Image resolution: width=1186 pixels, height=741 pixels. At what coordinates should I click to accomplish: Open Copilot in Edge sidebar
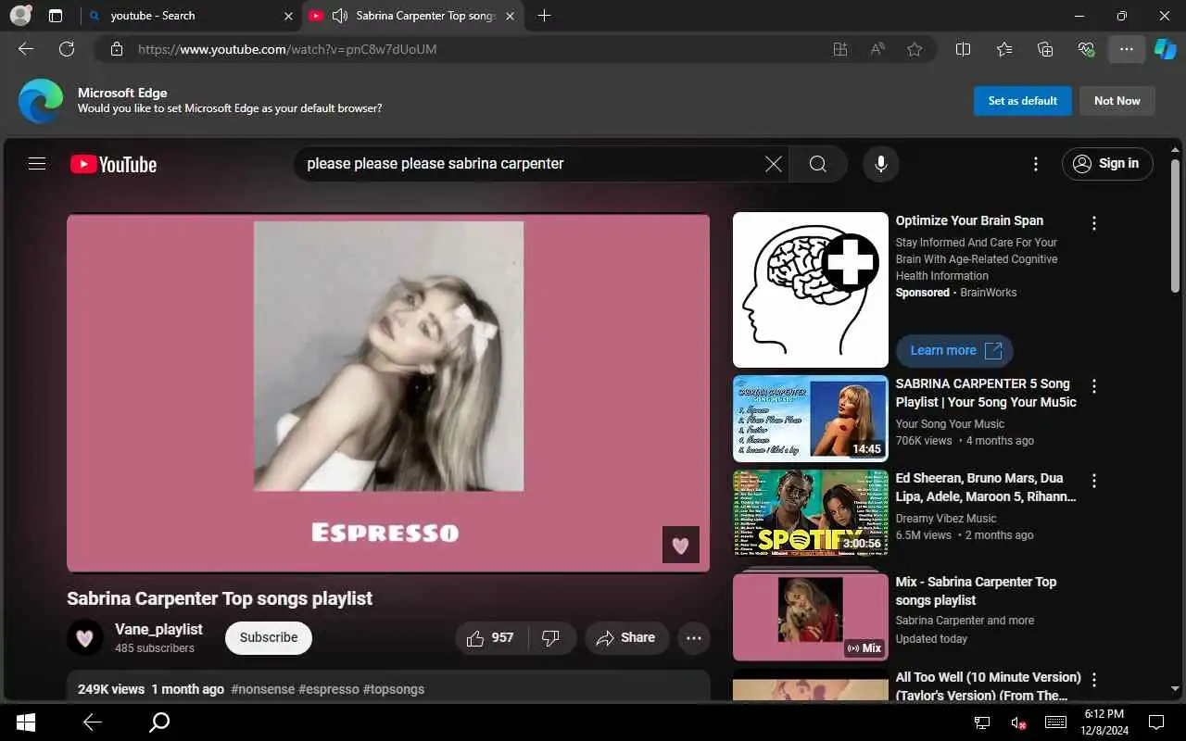pos(1165,49)
